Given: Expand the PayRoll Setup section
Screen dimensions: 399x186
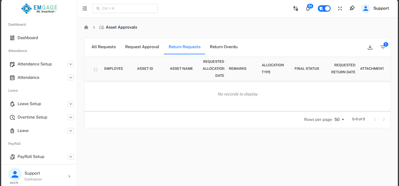Looking at the screenshot, I should pos(70,157).
